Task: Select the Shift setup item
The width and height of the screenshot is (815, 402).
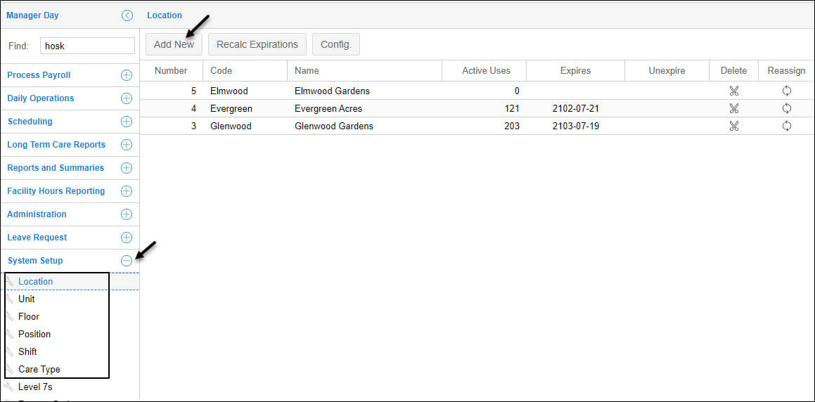Action: (27, 351)
